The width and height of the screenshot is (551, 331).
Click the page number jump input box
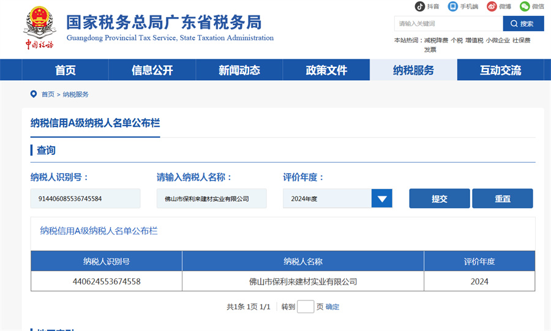[305, 307]
